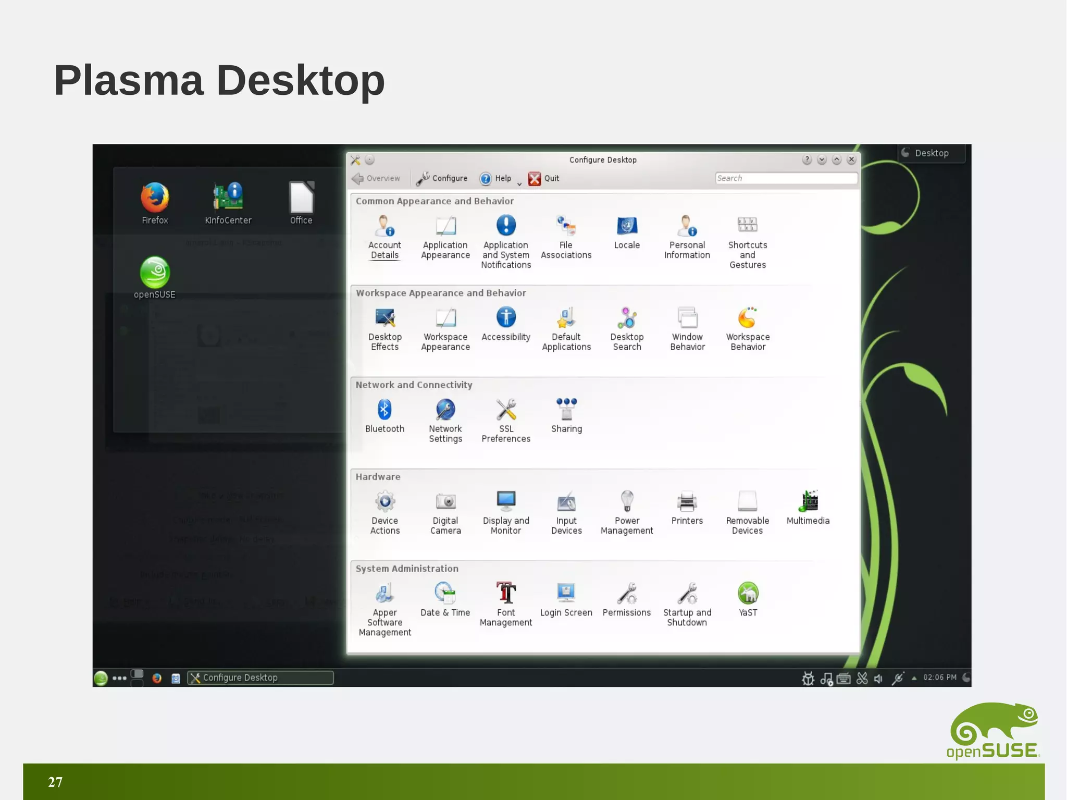This screenshot has height=800, width=1067.
Task: Open Font Management module
Action: tap(506, 605)
